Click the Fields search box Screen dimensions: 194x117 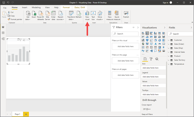click(180, 34)
